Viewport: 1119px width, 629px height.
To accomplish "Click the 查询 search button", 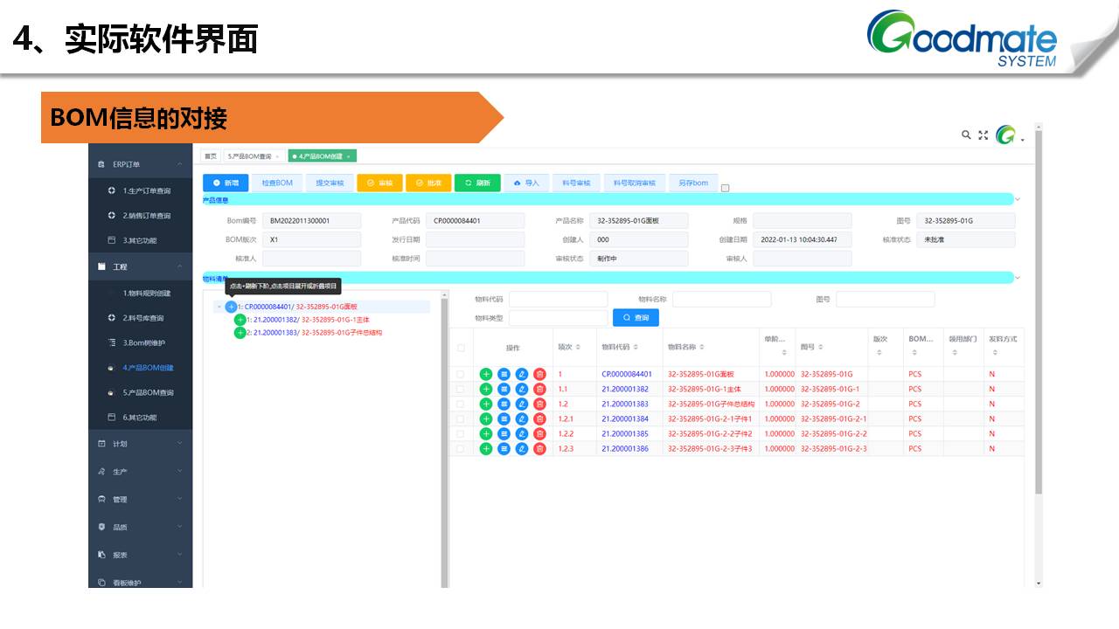I will [636, 318].
